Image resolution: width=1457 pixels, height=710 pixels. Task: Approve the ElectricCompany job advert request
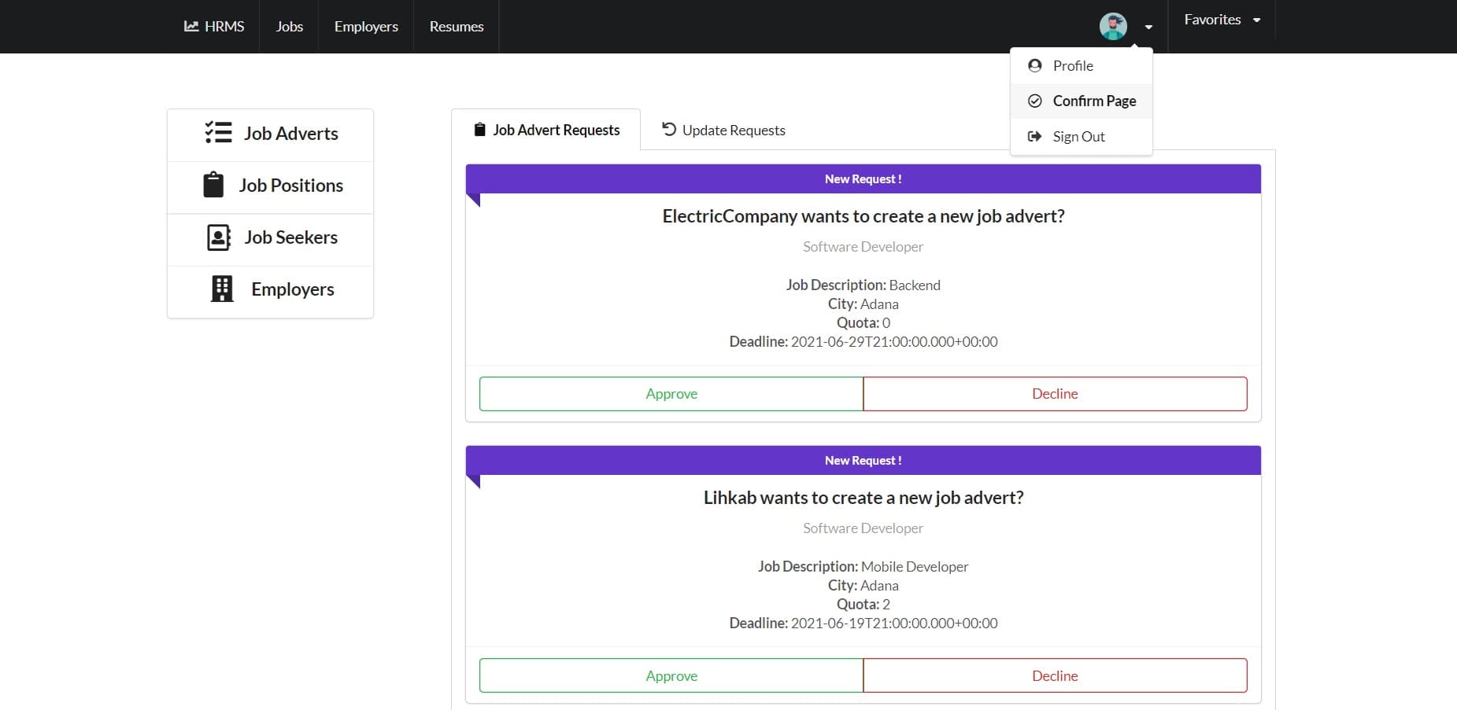671,394
